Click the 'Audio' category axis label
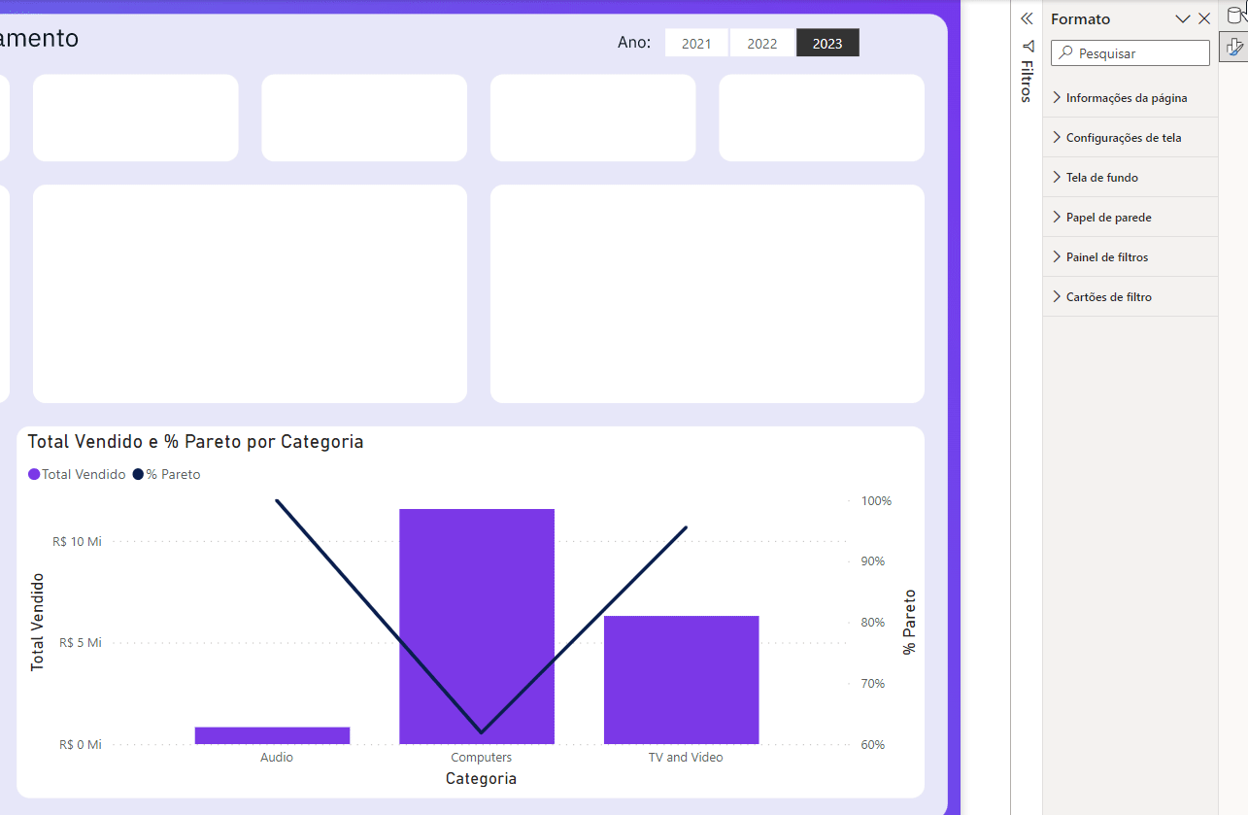This screenshot has width=1248, height=815. tap(277, 758)
